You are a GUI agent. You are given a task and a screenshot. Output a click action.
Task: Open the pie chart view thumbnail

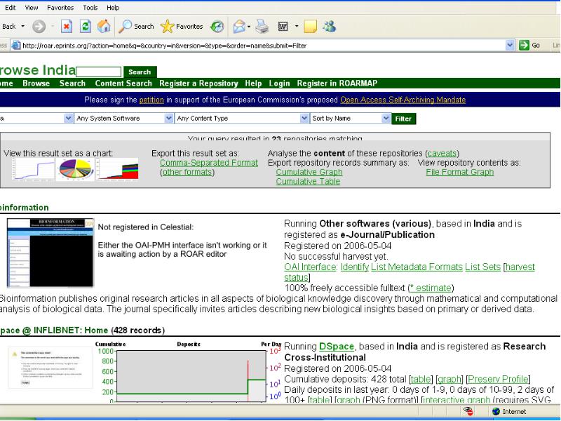tap(75, 169)
